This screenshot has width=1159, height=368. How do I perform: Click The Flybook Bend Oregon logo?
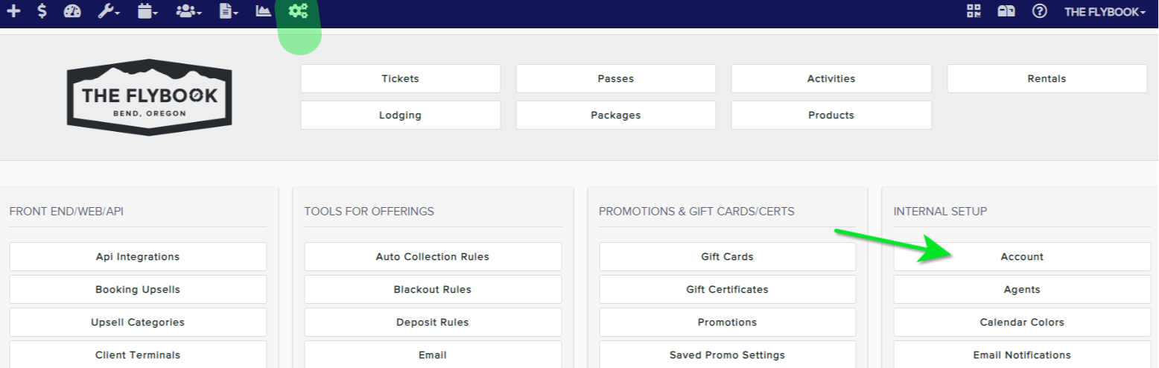(x=150, y=97)
